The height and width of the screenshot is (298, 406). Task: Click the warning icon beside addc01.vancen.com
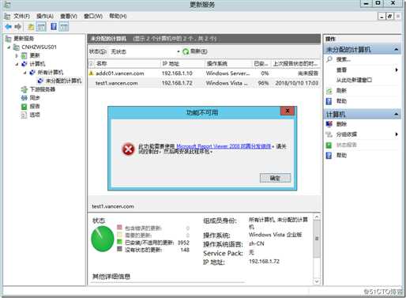91,74
